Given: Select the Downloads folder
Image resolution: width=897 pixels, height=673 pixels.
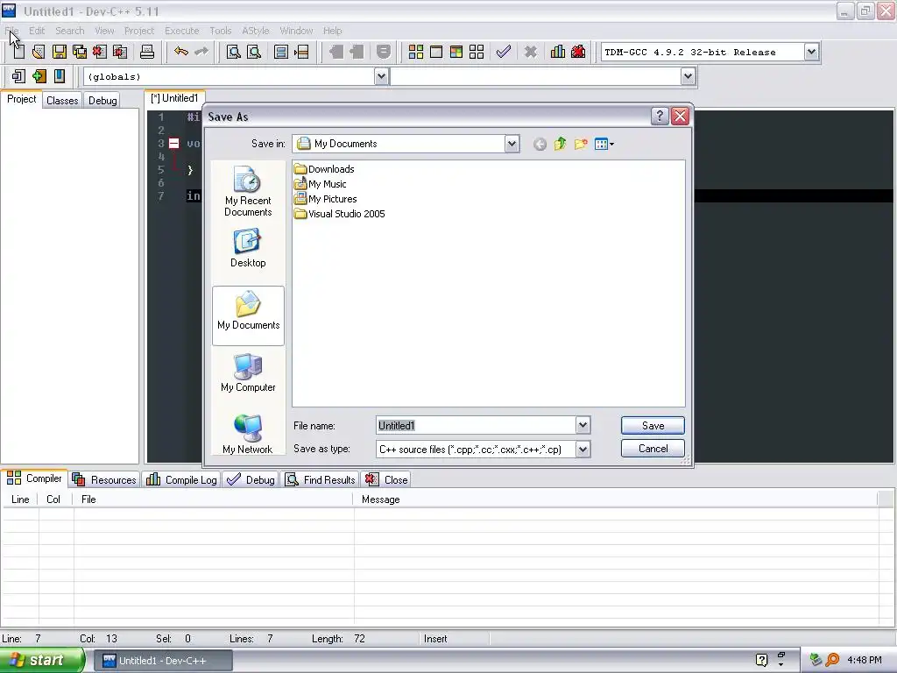Looking at the screenshot, I should click(x=324, y=169).
